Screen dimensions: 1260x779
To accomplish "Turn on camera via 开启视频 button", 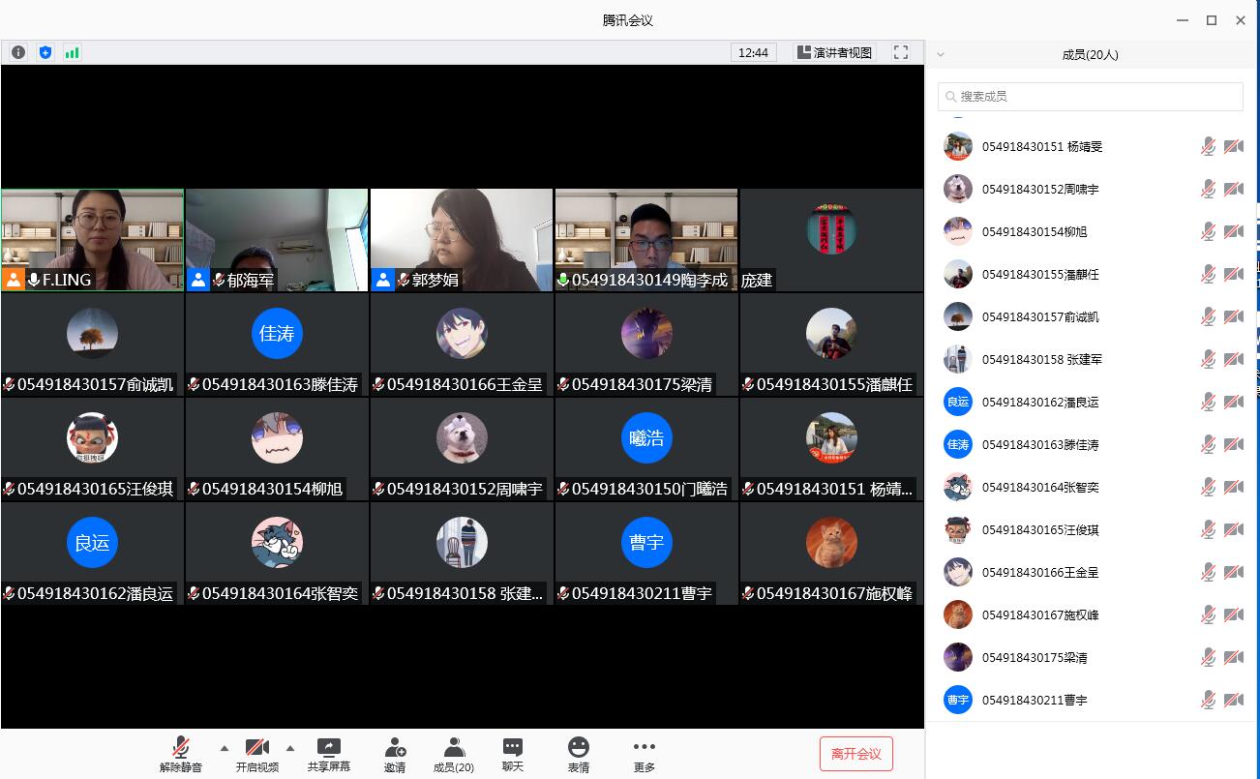I will pos(257,754).
